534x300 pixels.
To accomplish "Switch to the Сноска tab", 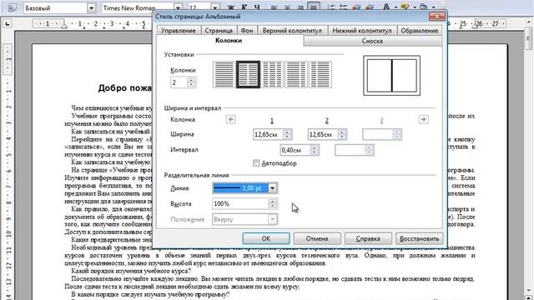I will [372, 41].
